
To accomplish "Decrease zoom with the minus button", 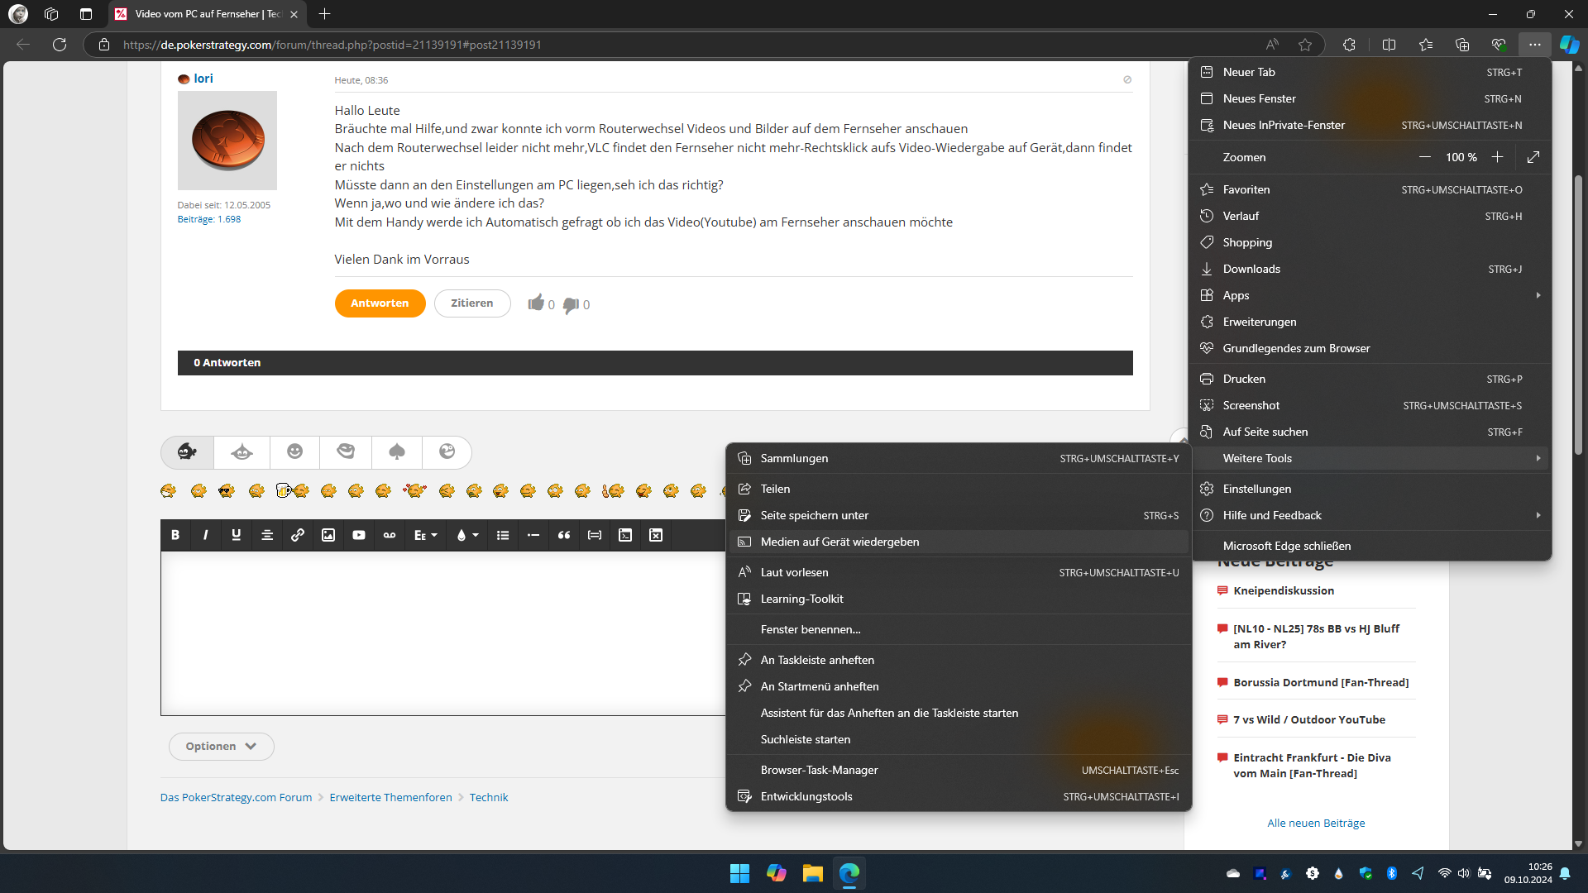I will [1424, 157].
